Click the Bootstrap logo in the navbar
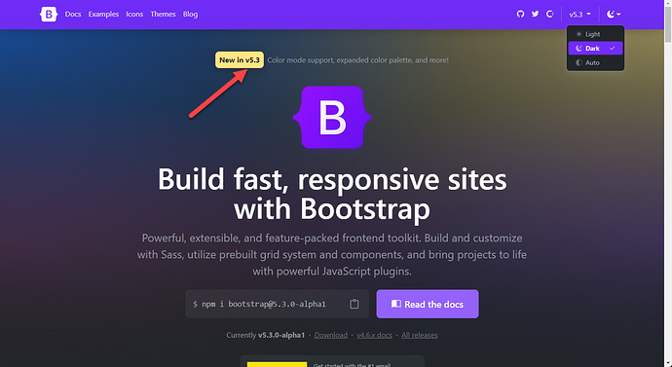Screen dimensions: 672x367 point(49,15)
